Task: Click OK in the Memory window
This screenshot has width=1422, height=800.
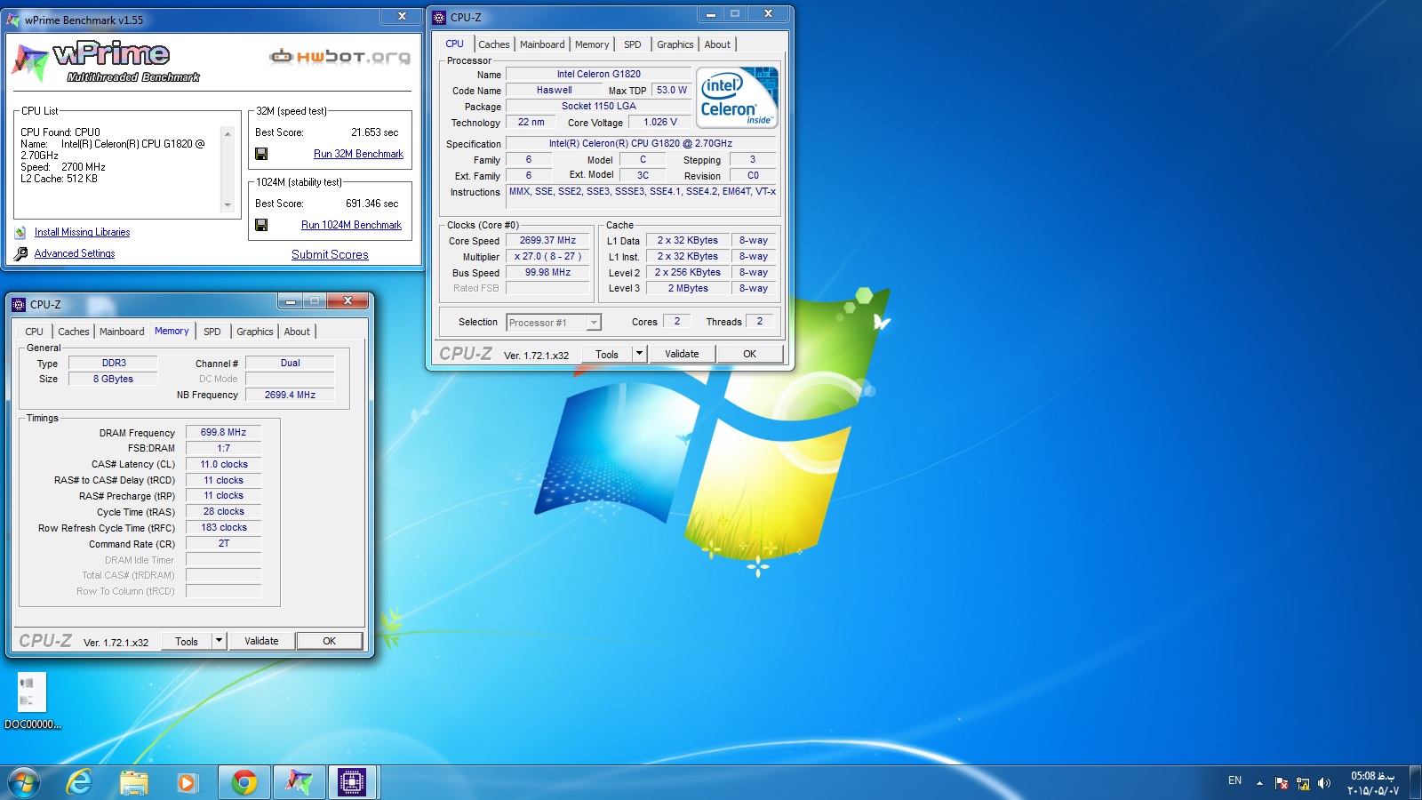Action: [329, 641]
